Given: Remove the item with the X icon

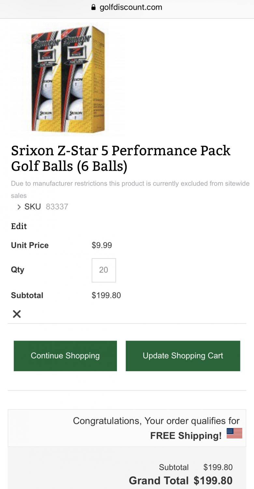Looking at the screenshot, I should click(17, 314).
